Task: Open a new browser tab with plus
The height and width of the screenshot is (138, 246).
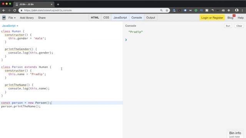Action: pos(58,4)
